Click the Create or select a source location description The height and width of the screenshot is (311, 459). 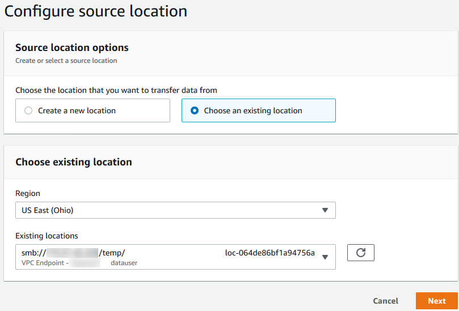(66, 61)
